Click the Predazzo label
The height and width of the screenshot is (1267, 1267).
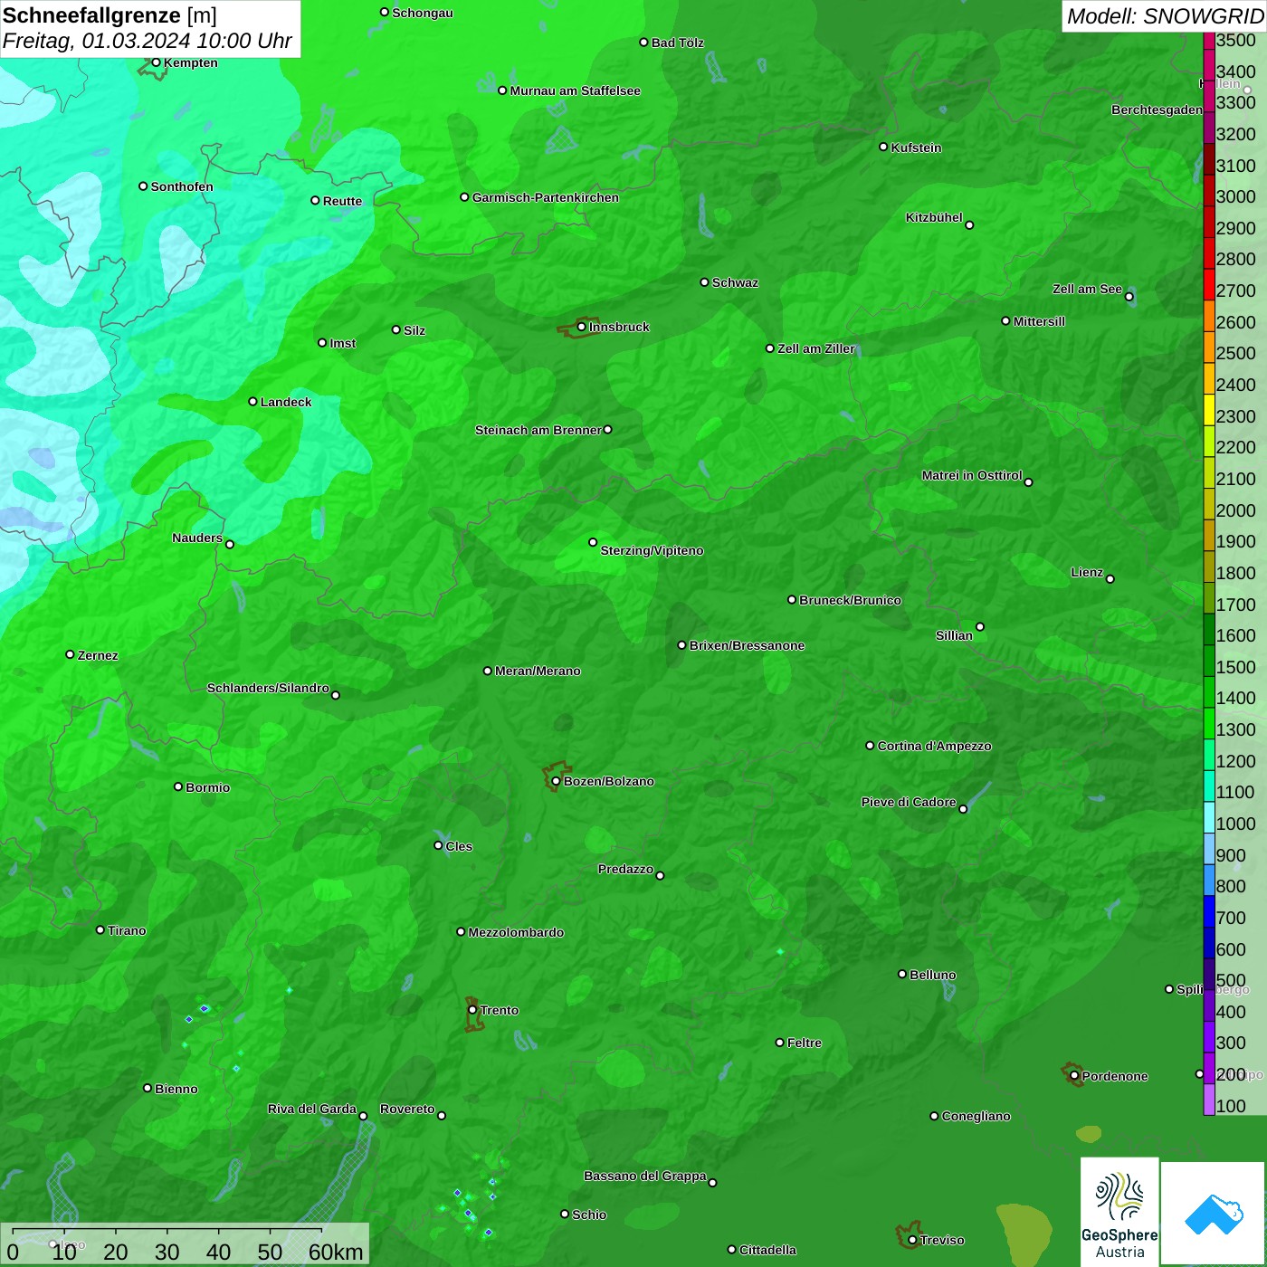coord(625,869)
